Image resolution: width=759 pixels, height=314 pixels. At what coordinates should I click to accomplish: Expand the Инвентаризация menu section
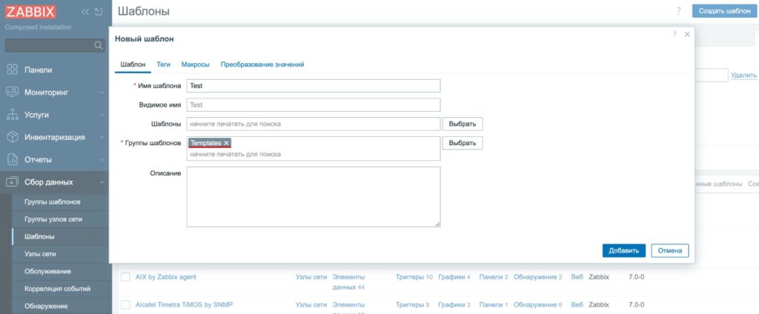(x=102, y=137)
